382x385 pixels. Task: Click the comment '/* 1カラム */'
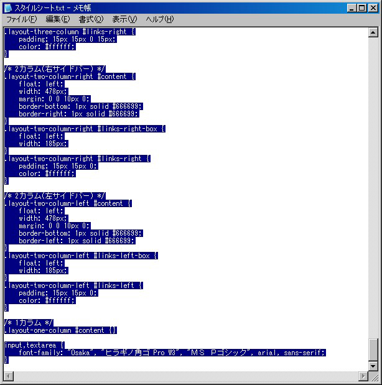pyautogui.click(x=29, y=323)
